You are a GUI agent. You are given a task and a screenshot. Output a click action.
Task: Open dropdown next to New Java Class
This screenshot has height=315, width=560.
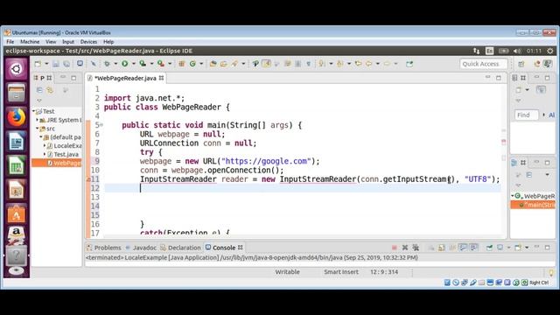click(x=201, y=64)
